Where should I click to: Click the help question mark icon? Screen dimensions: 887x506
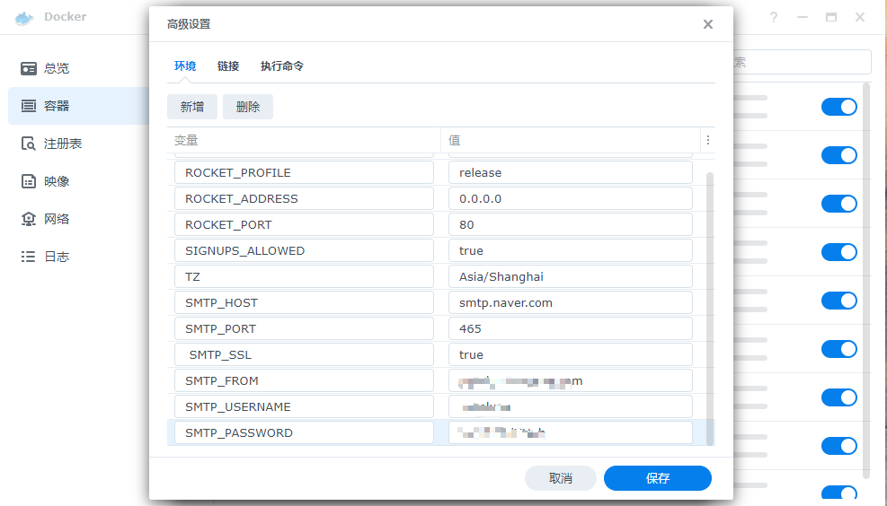[774, 17]
